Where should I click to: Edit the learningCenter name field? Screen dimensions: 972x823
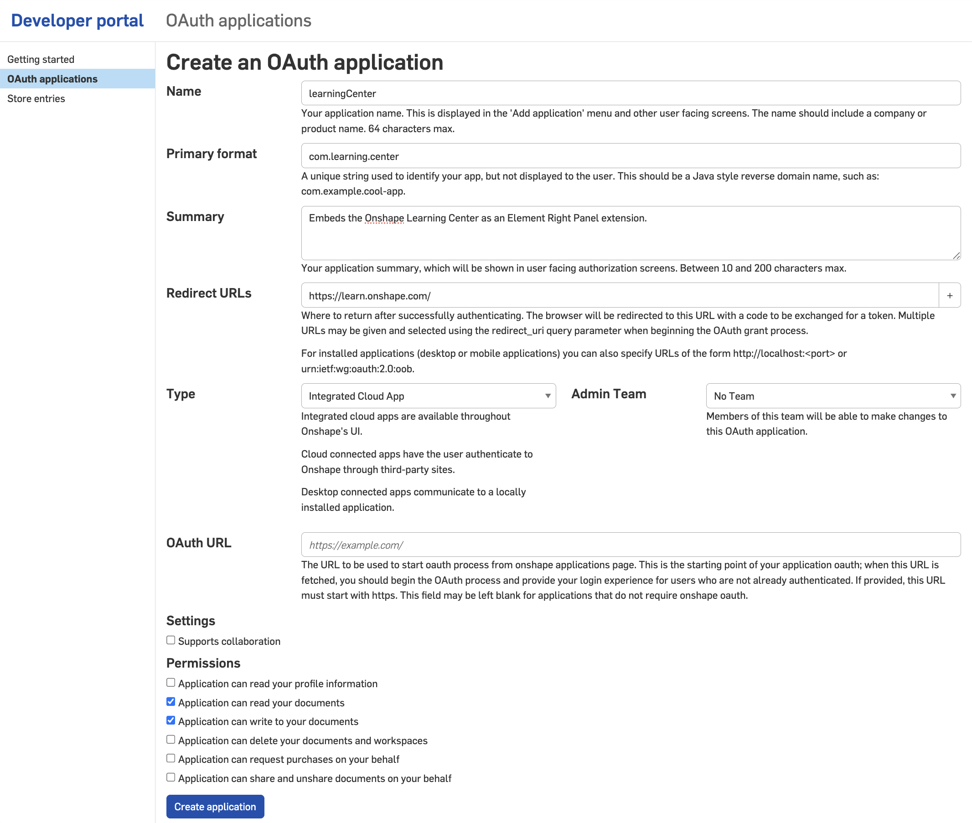(x=630, y=93)
